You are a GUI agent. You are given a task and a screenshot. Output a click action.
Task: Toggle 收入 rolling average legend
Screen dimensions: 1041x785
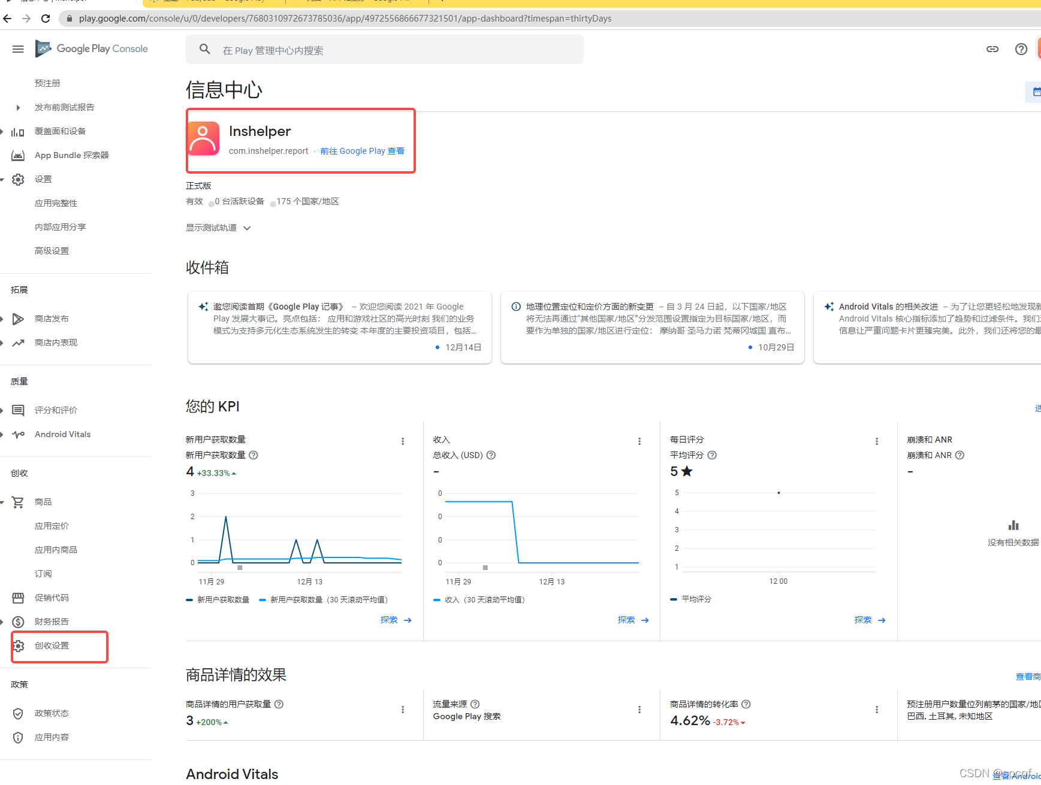[479, 599]
